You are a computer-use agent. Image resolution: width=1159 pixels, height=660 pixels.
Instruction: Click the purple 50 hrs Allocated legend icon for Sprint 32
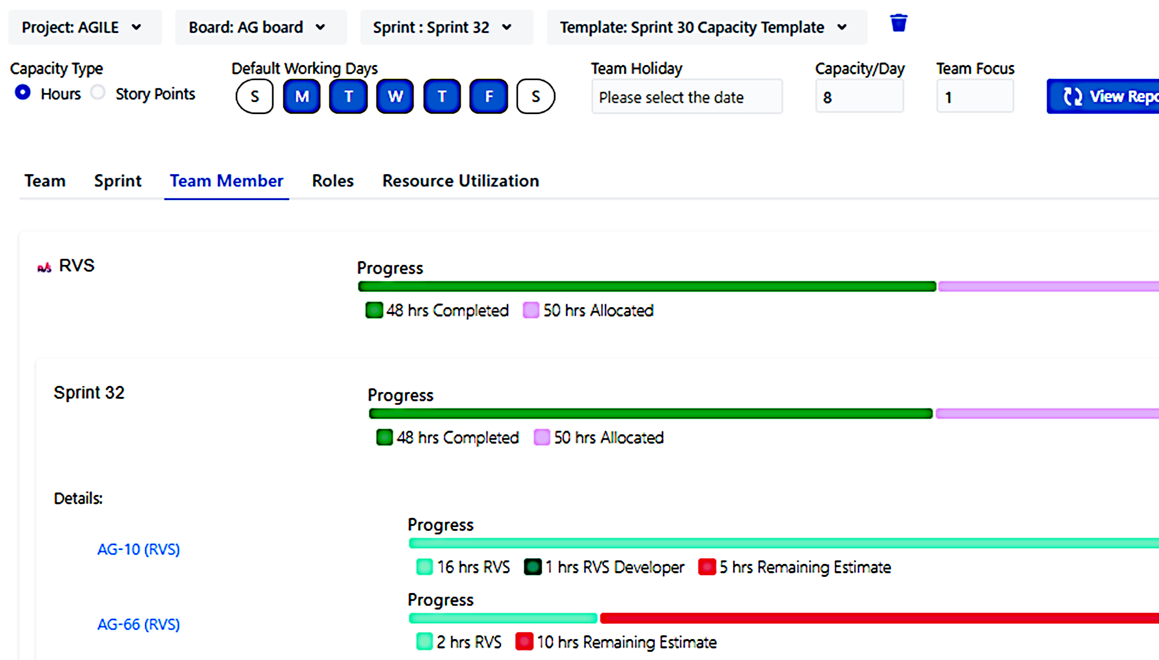tap(541, 437)
